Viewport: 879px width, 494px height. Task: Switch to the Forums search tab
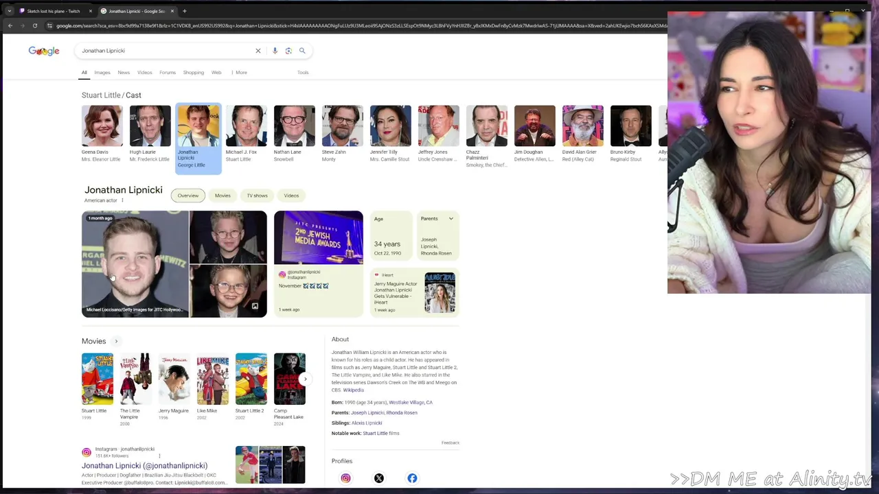(168, 72)
